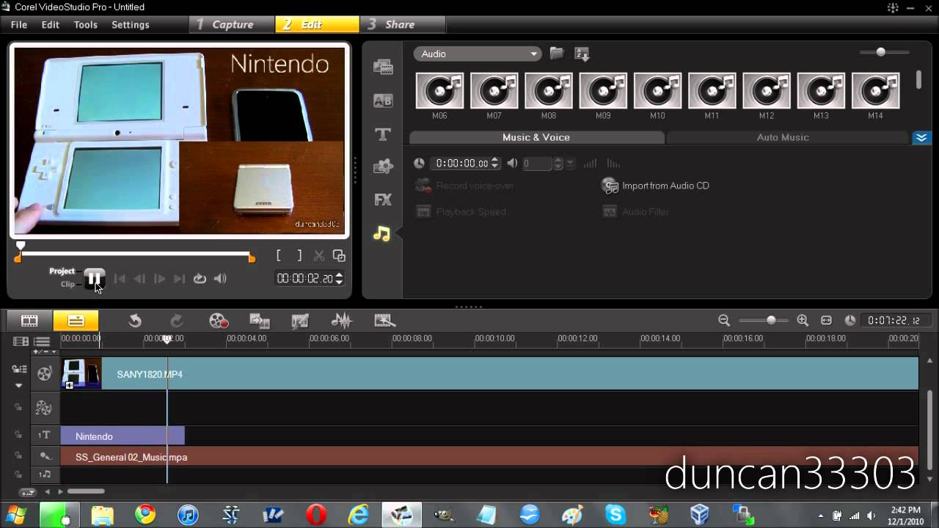This screenshot has height=528, width=939.
Task: Adjust preview timecode stepper arrows
Action: point(338,278)
